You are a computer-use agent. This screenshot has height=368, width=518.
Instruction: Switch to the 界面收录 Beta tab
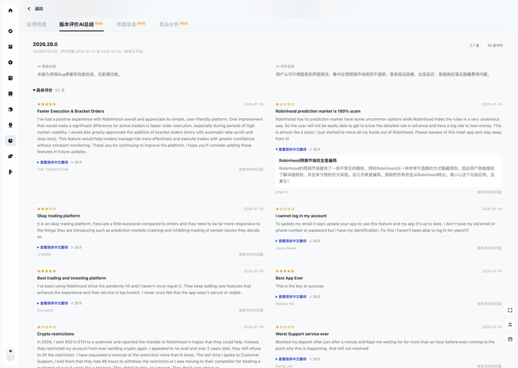pos(131,24)
